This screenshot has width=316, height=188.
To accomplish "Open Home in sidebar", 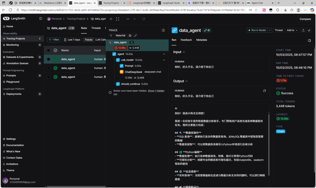I will click(9, 26).
